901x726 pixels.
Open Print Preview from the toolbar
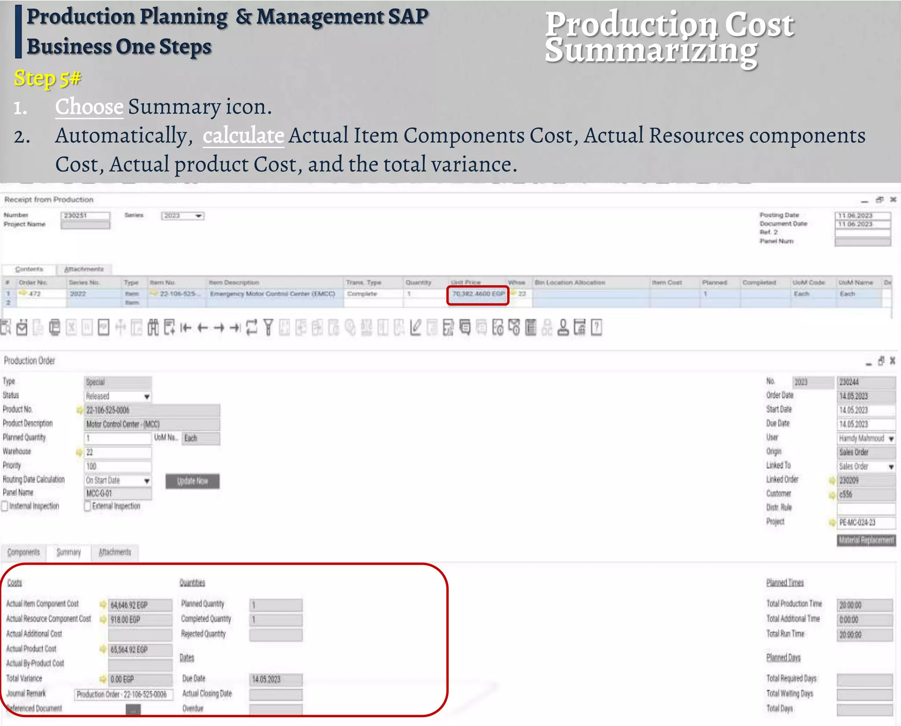(x=6, y=328)
